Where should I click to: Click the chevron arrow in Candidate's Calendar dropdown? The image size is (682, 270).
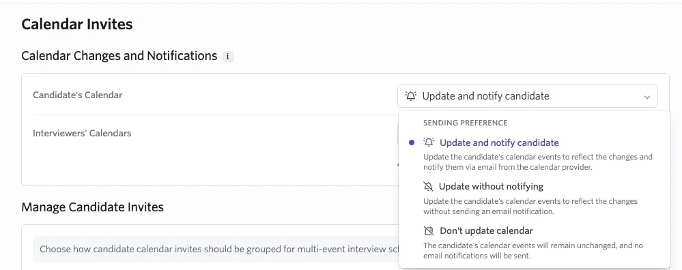pyautogui.click(x=647, y=97)
